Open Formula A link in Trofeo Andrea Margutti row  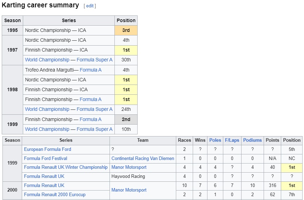pyautogui.click(x=91, y=70)
